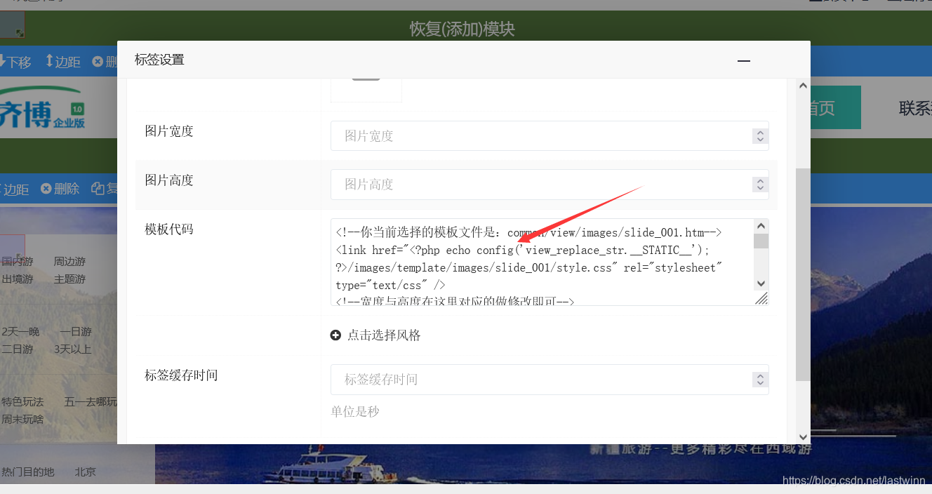This screenshot has width=932, height=494.
Task: Click 删除 in the banner module toolbar
Action: tap(60, 189)
